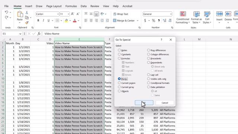
Task: Switch to the Page Layout tab
Action: (x=54, y=6)
